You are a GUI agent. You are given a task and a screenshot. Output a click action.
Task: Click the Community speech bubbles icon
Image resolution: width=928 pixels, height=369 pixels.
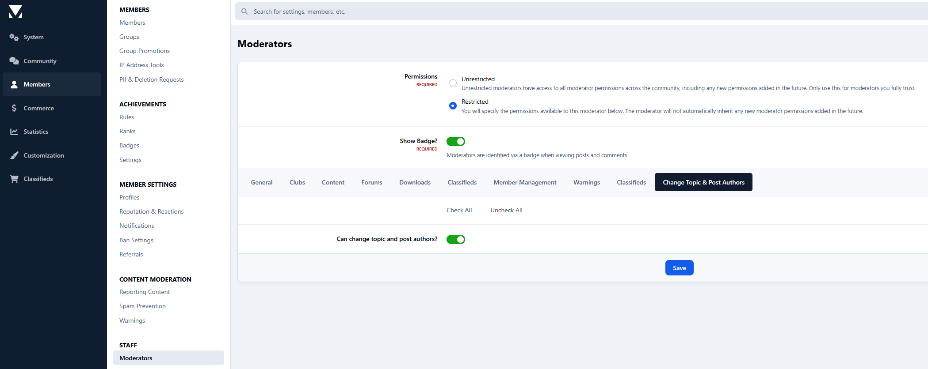[x=14, y=61]
